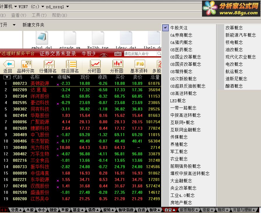
Task: Toggle the checked 牛股关注 menu entry
Action: pyautogui.click(x=189, y=28)
